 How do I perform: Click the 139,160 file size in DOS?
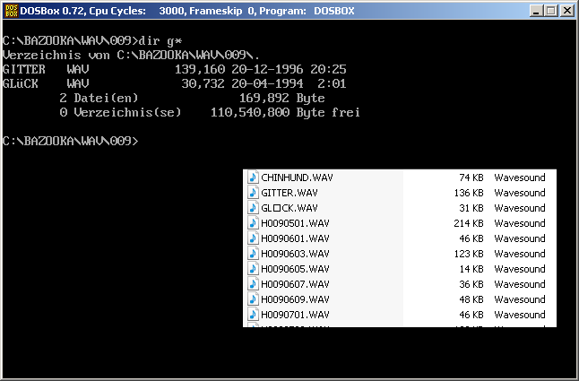coord(200,69)
